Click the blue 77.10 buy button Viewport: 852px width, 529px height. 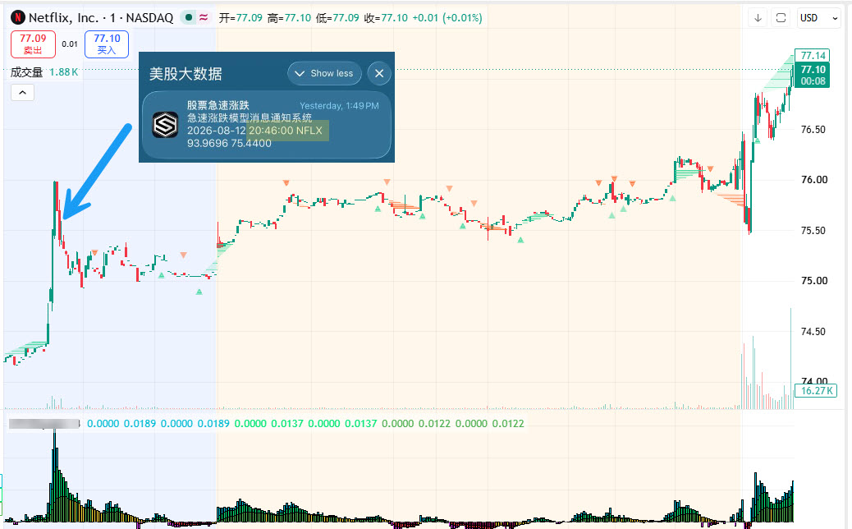click(107, 44)
